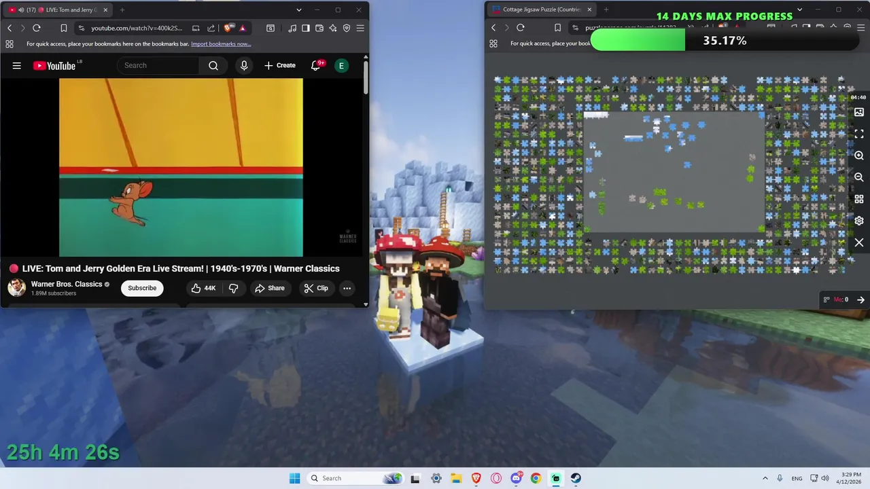Screen dimensions: 870x489
Task: Share the Tom and Jerry video
Action: click(270, 288)
